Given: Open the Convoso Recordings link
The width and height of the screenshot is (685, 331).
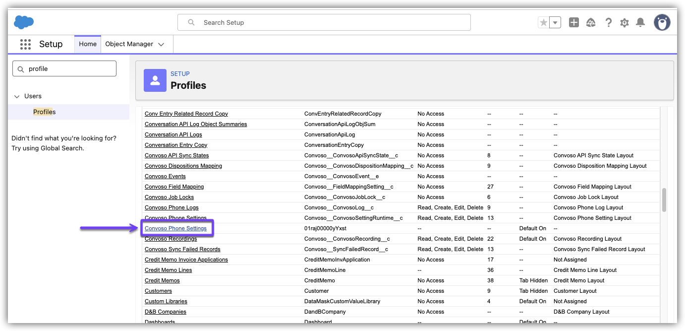Looking at the screenshot, I should [x=171, y=239].
